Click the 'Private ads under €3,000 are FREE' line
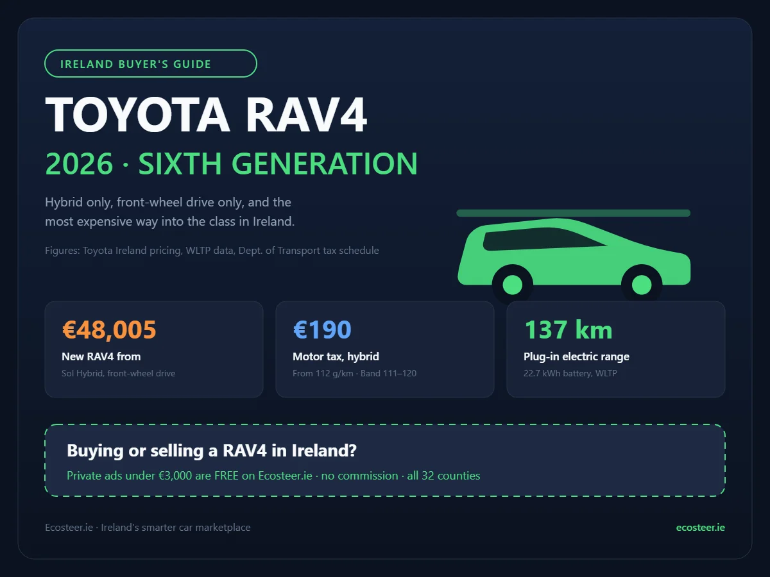Screen dimensions: 770x577 coord(273,476)
